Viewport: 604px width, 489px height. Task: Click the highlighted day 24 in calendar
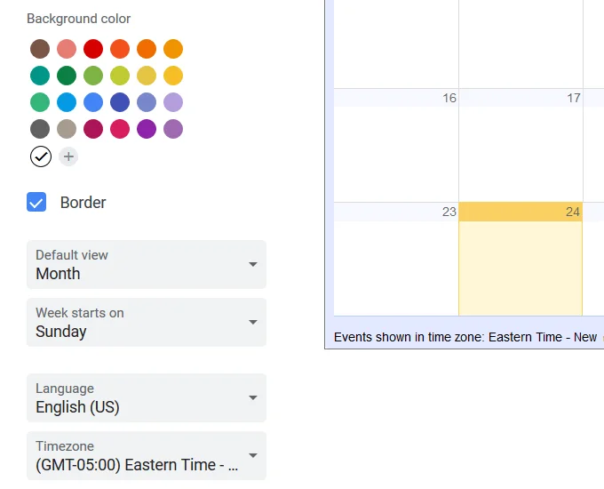[x=521, y=259]
